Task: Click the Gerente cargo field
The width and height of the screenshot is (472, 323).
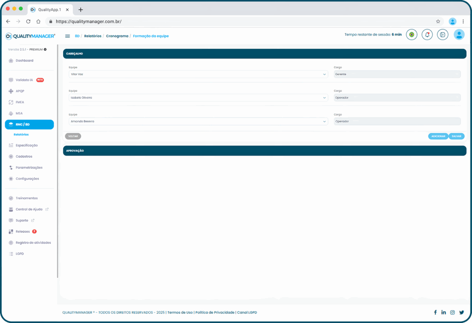Action: click(x=397, y=74)
